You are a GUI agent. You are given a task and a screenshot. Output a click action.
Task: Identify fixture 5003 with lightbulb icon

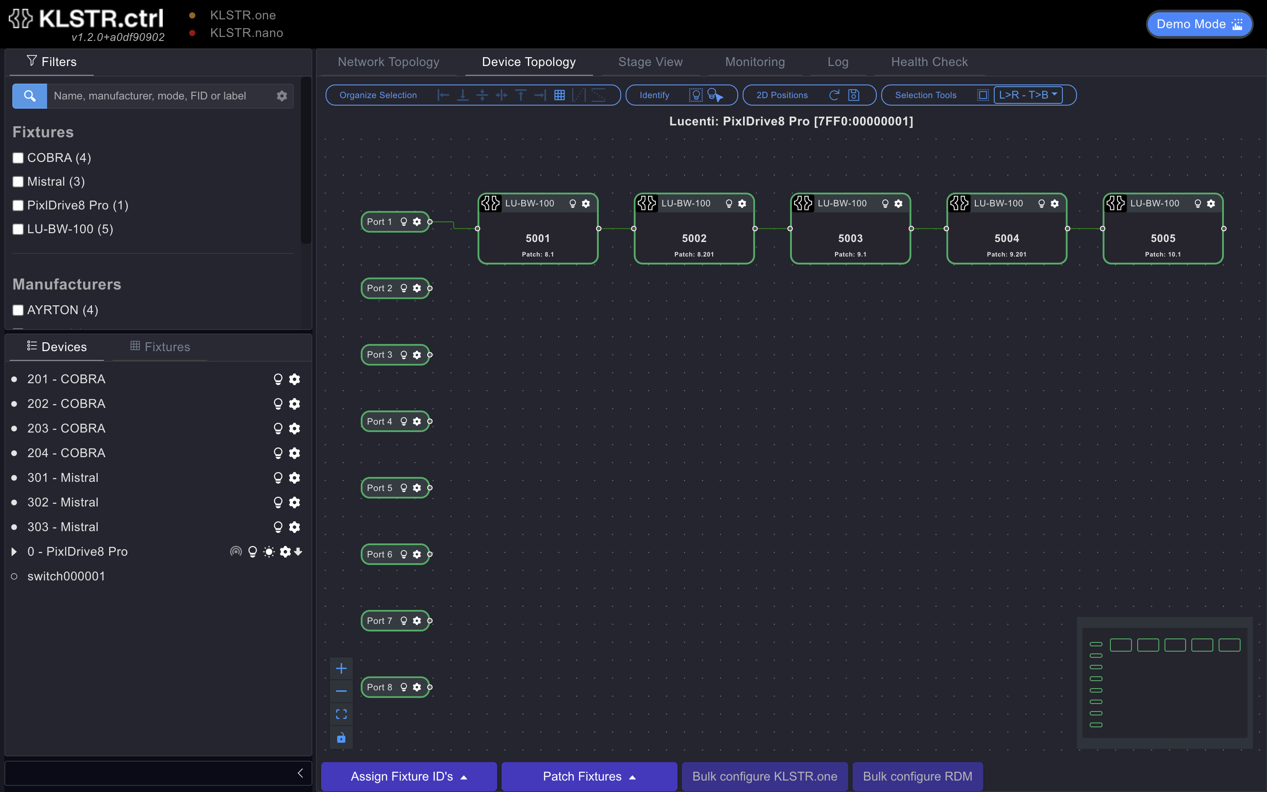[x=885, y=203]
